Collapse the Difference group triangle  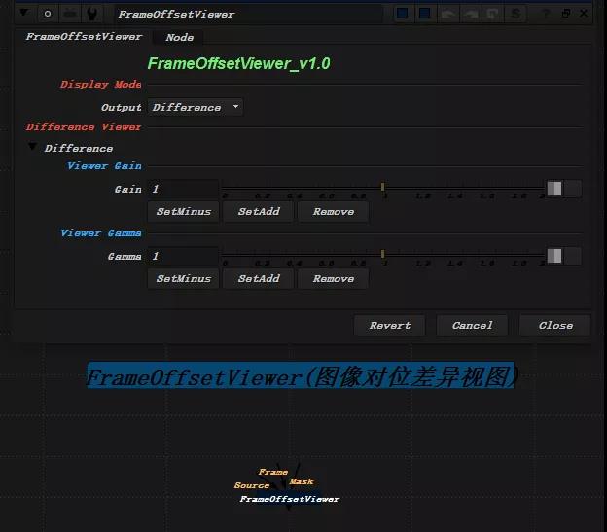tap(32, 147)
